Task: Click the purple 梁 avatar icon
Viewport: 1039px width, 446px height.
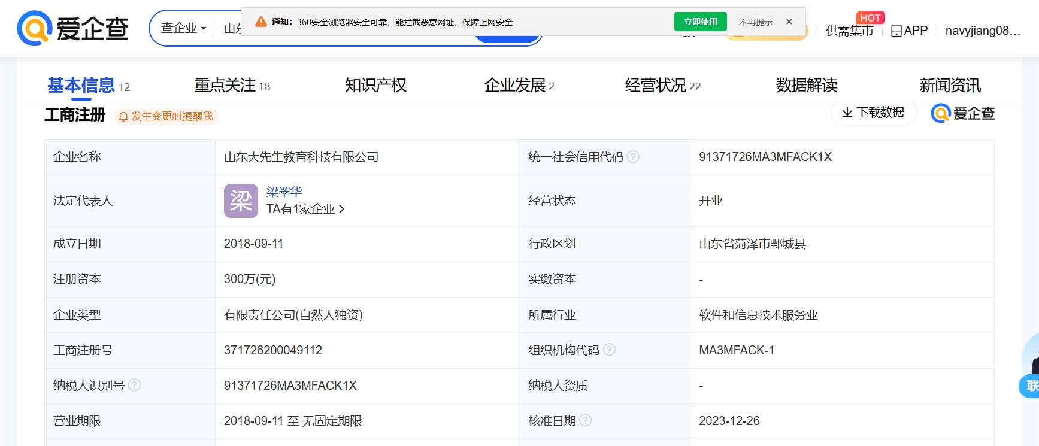Action: pyautogui.click(x=241, y=201)
